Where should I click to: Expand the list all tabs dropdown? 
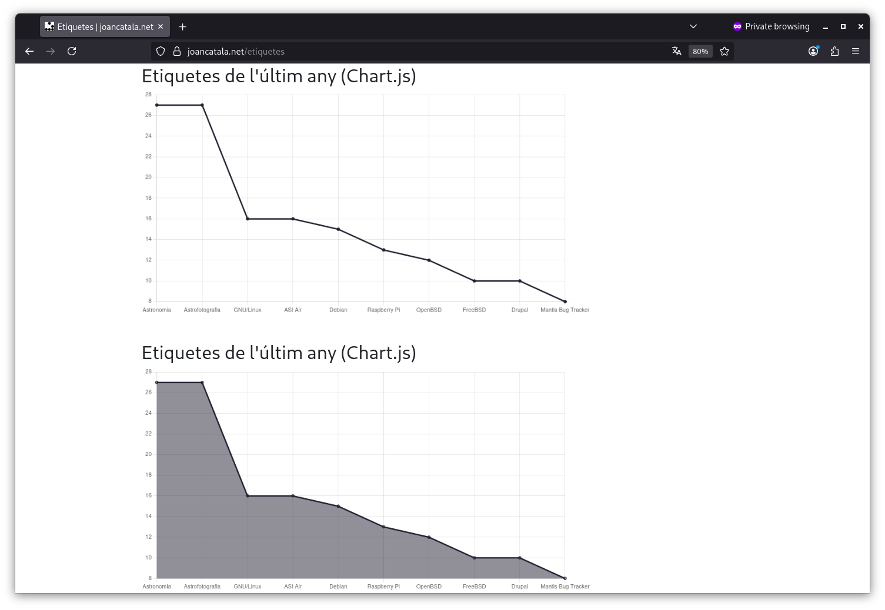click(693, 26)
